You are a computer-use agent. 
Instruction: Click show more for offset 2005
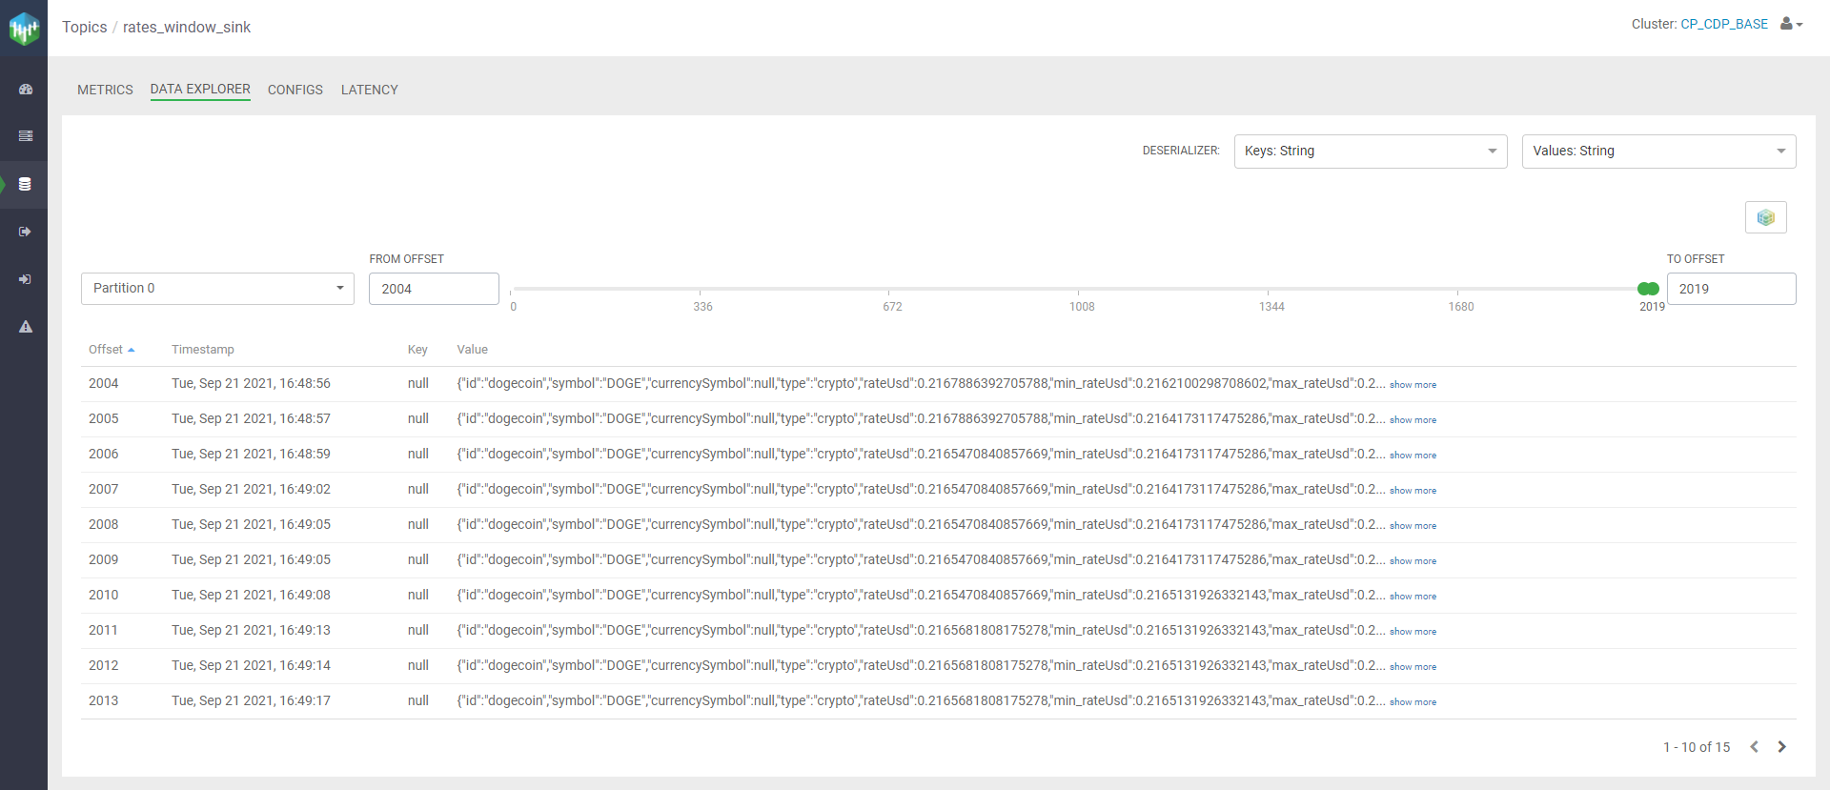click(x=1413, y=420)
